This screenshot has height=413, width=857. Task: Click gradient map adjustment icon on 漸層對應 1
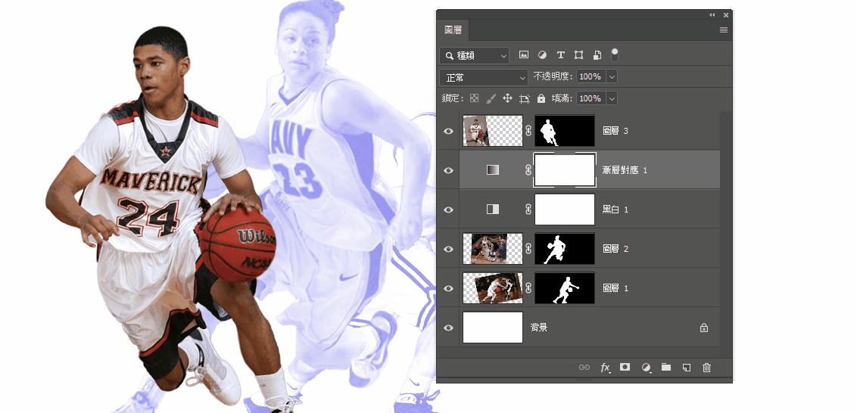[493, 170]
